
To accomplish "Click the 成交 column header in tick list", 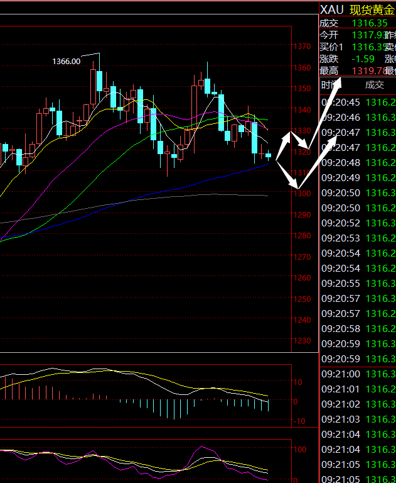I will coord(374,85).
